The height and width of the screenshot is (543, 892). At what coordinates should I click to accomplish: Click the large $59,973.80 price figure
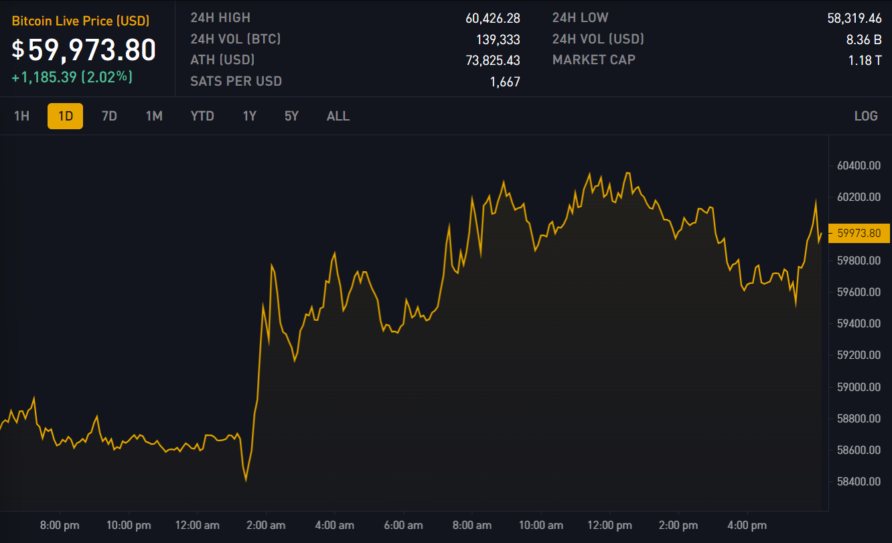(x=84, y=50)
